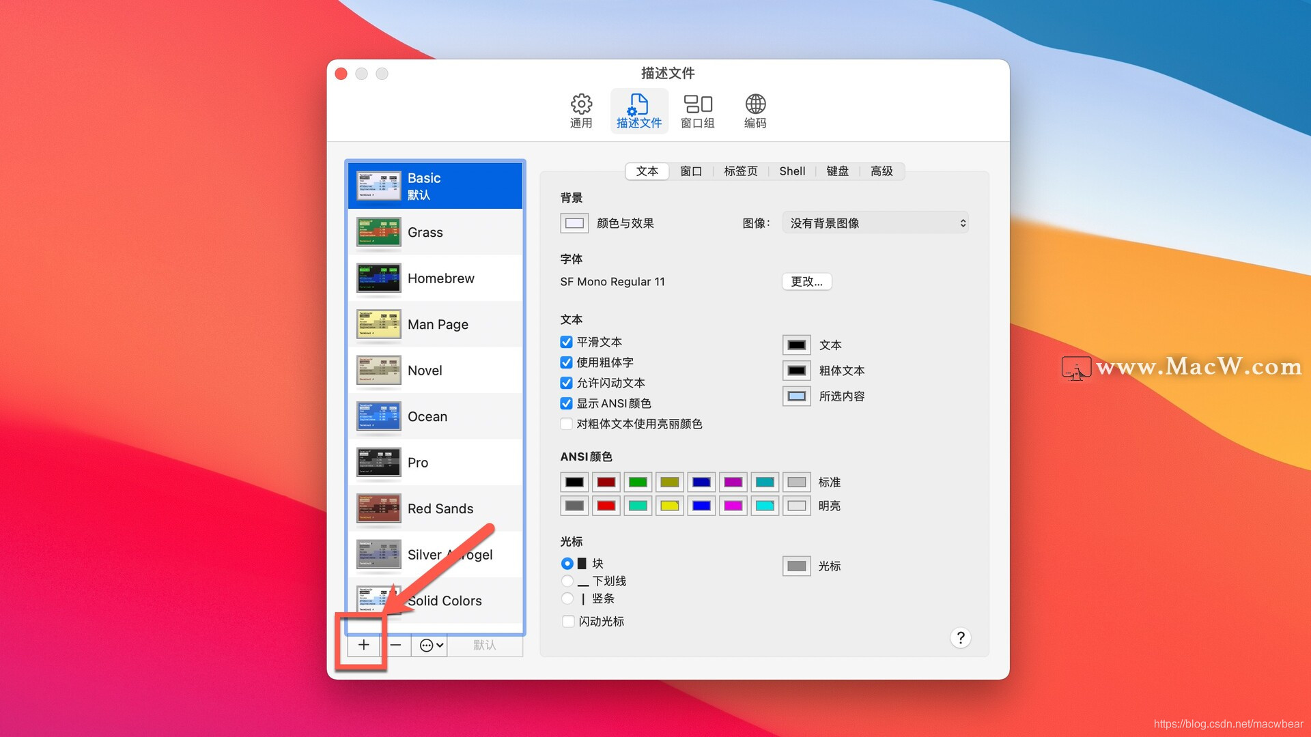
Task: Select the Silver Aerogel profile
Action: (436, 555)
